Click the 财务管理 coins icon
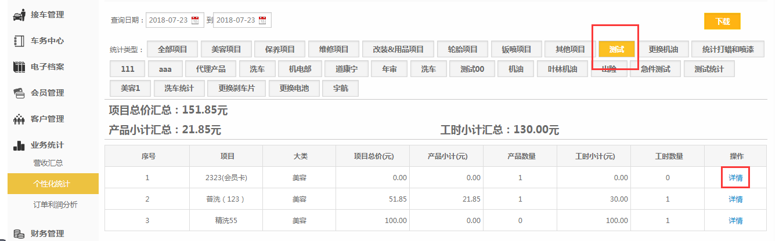 point(19,234)
